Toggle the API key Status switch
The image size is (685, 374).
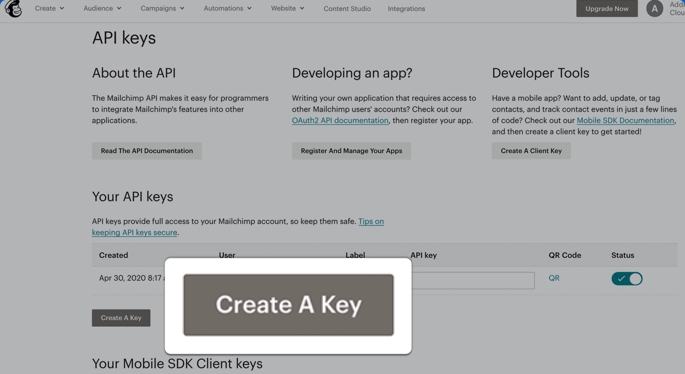(627, 279)
